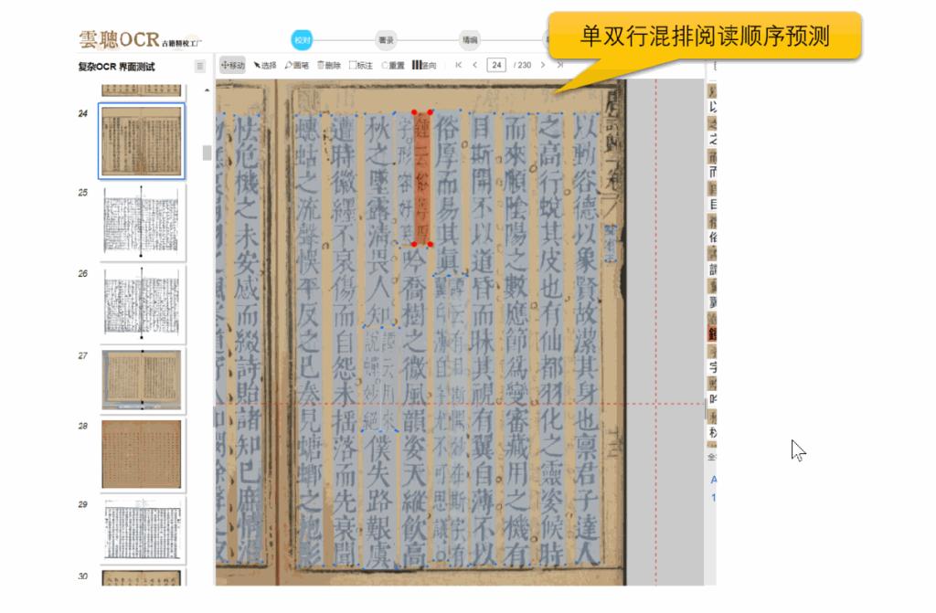The width and height of the screenshot is (936, 613).
Task: Click the project title 复杂OCR 界面测试
Action: point(116,67)
